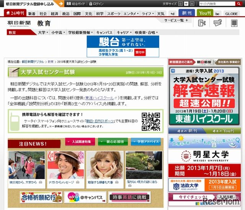The image size is (245, 210).
Task: Open the 合格祈願紀行 banner
Action: click(x=41, y=197)
